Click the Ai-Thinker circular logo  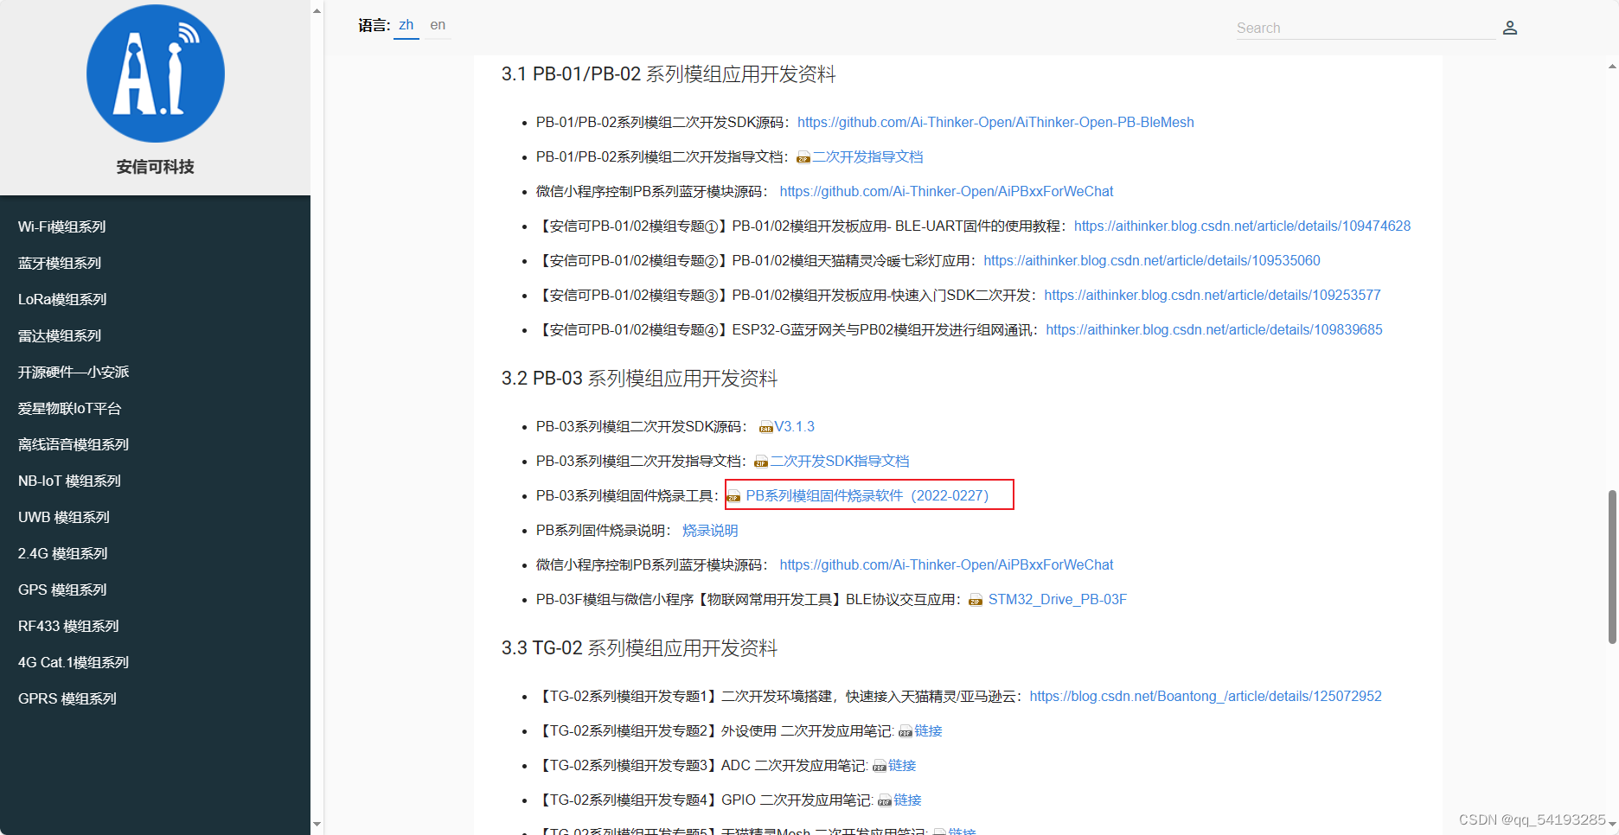click(x=155, y=73)
